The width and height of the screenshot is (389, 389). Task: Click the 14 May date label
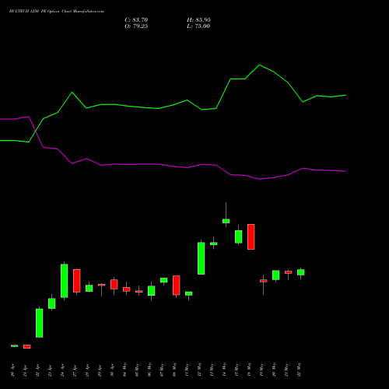tap(225, 370)
